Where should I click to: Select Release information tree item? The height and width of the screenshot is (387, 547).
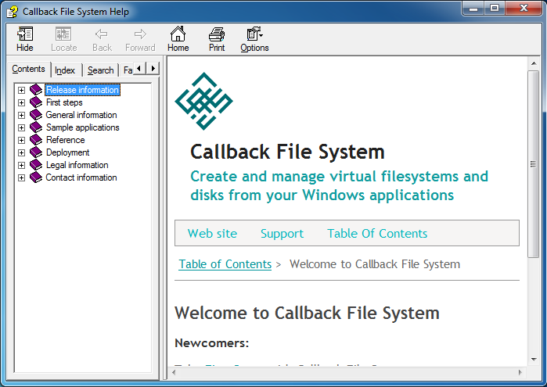point(82,90)
